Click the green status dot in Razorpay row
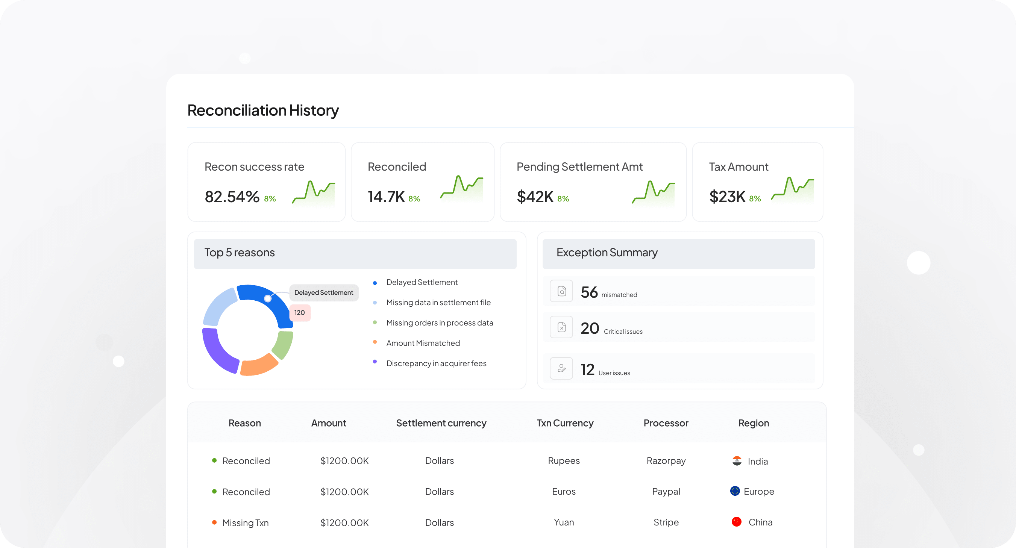The height and width of the screenshot is (548, 1016). (214, 460)
